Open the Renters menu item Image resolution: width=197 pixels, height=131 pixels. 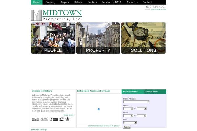tap(92, 2)
